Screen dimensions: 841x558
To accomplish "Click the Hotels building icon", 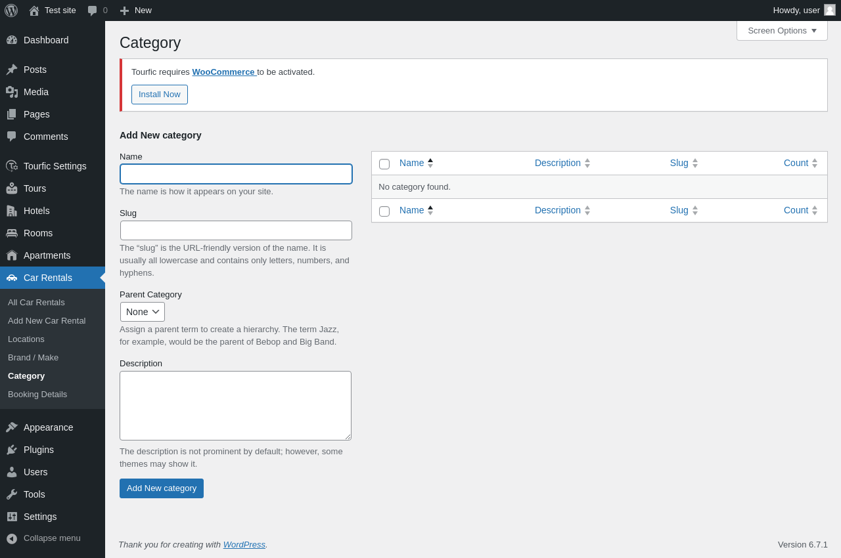I will pyautogui.click(x=12, y=211).
